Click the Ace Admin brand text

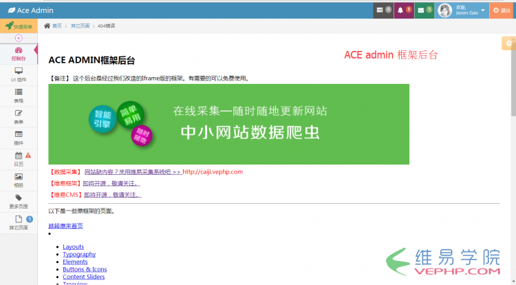point(35,10)
